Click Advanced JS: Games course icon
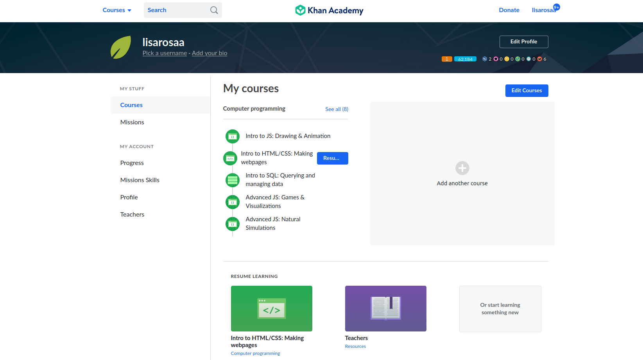Viewport: 643px width, 360px height. coord(233,202)
